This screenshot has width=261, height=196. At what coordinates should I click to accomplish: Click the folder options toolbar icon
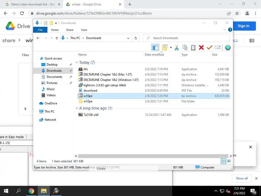pos(165,47)
